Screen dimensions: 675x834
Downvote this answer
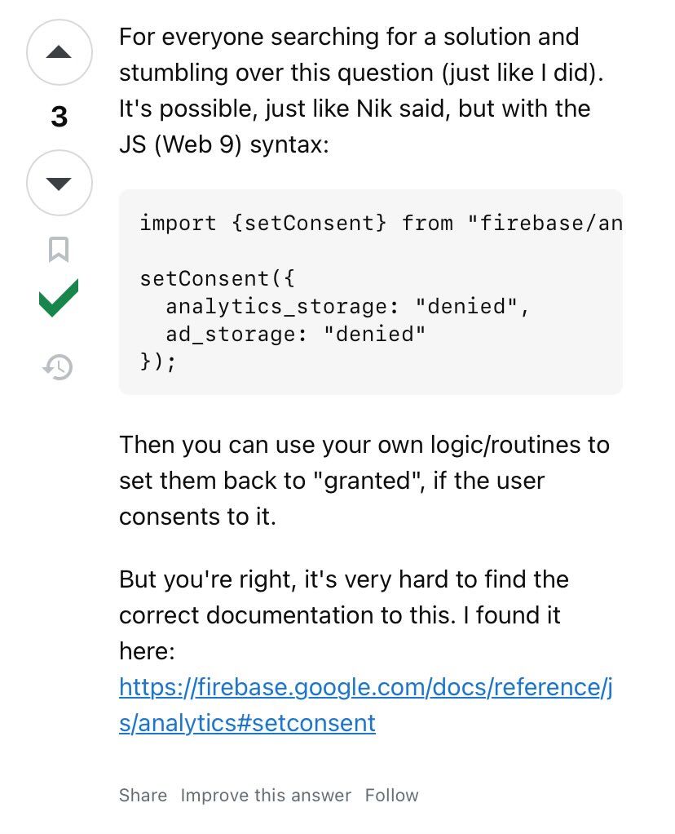[60, 183]
